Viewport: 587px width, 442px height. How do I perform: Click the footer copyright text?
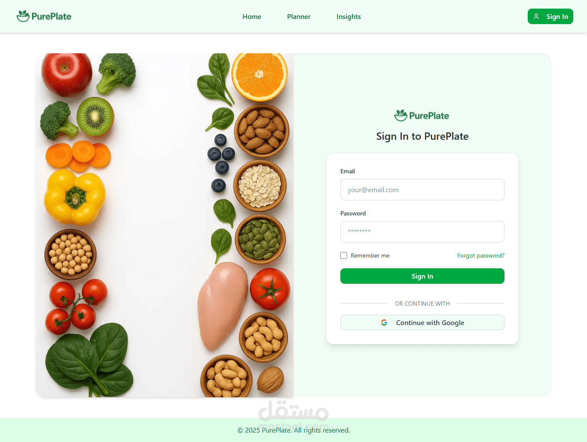(293, 430)
